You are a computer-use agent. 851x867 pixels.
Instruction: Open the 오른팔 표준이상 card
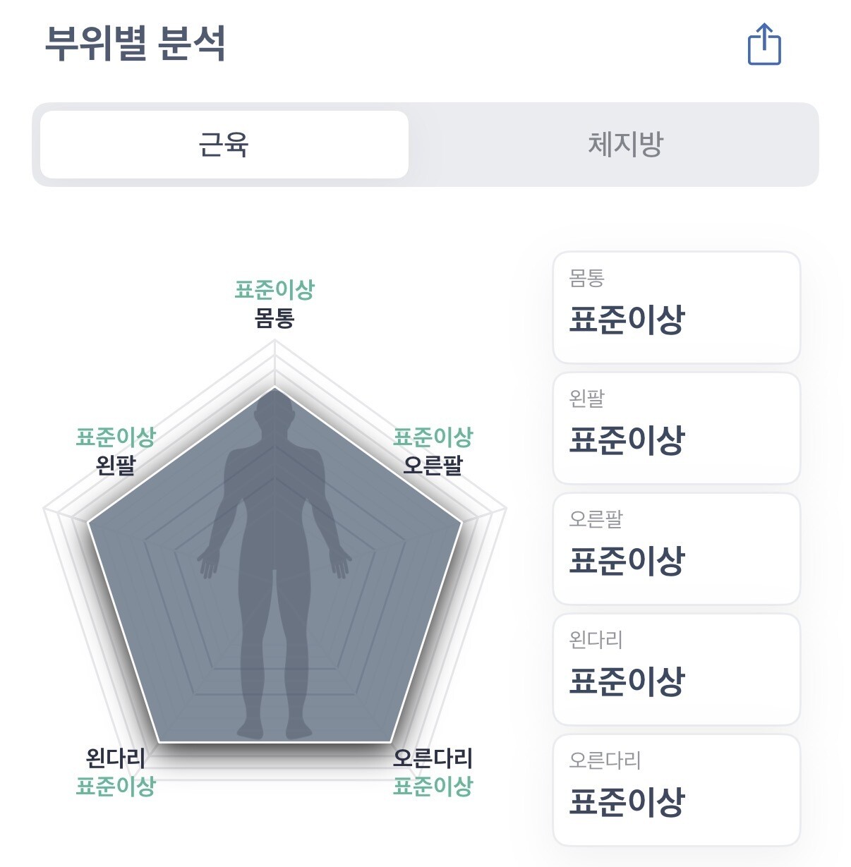[x=677, y=549]
